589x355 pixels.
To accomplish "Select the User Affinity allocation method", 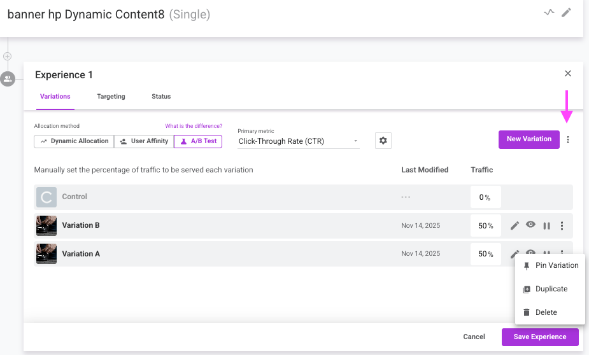I will (144, 141).
